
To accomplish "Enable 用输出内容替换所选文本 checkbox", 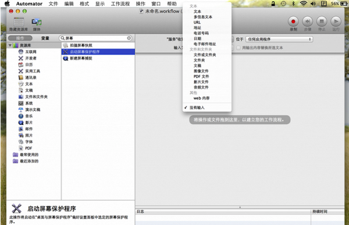I will (x=238, y=48).
